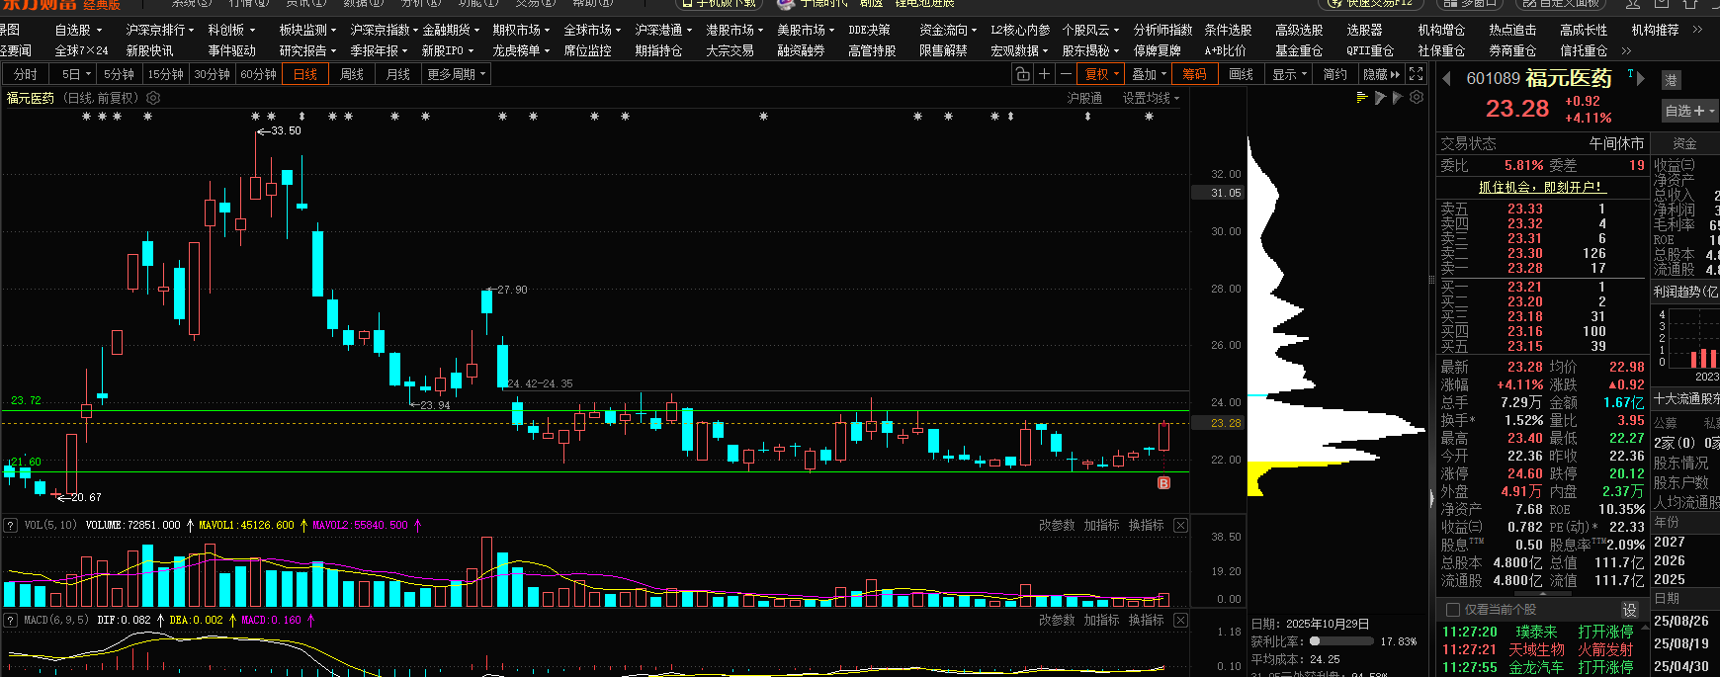Select the 日线 daily chart tab
Screen dimensions: 1720x677
click(x=304, y=74)
